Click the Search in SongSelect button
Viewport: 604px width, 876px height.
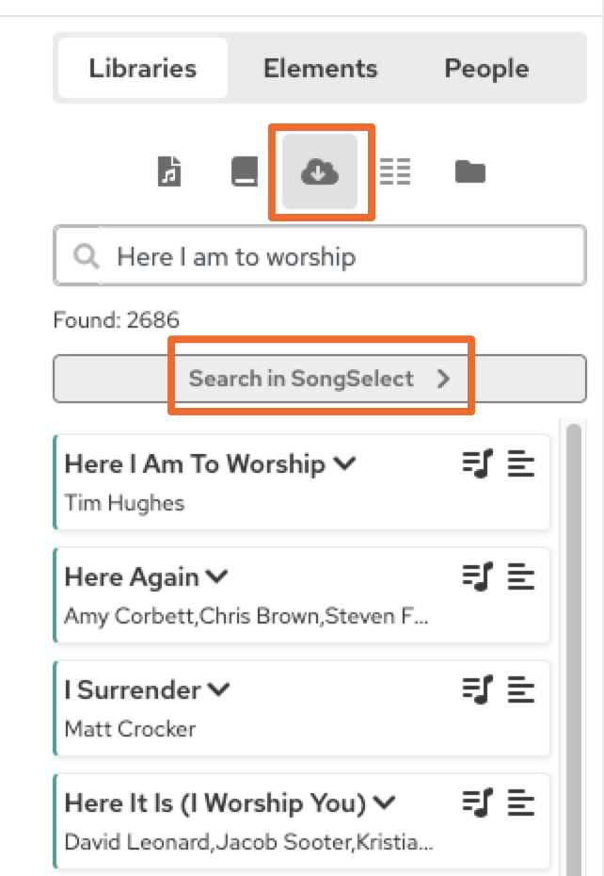320,379
